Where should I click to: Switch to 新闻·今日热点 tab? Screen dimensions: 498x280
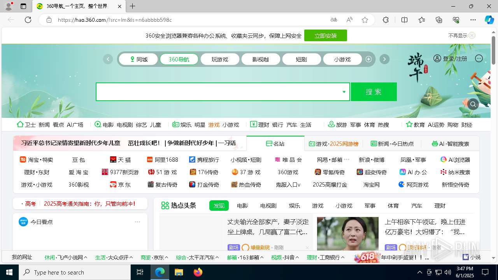point(392,143)
